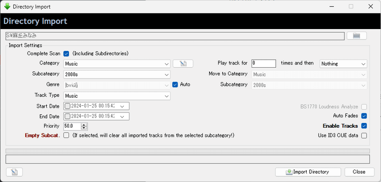Click the bottom-left settings document icon button

point(14,172)
